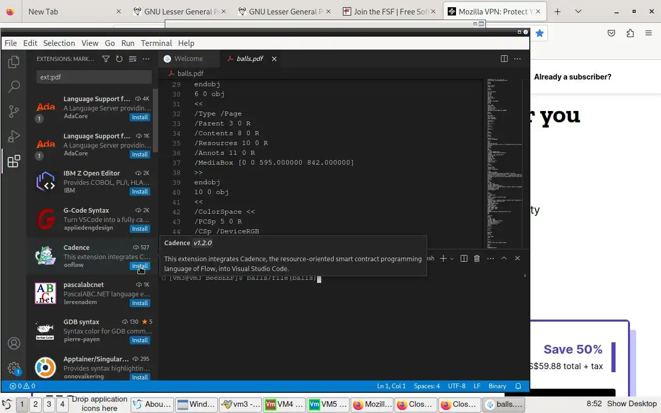The height and width of the screenshot is (413, 661).
Task: Open notifications bell in status bar
Action: [x=518, y=386]
